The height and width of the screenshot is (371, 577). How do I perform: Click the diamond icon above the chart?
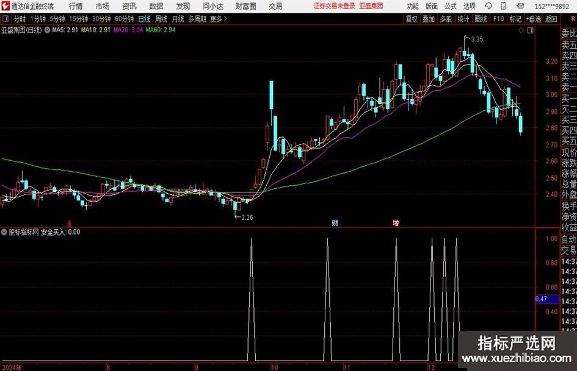(x=521, y=30)
